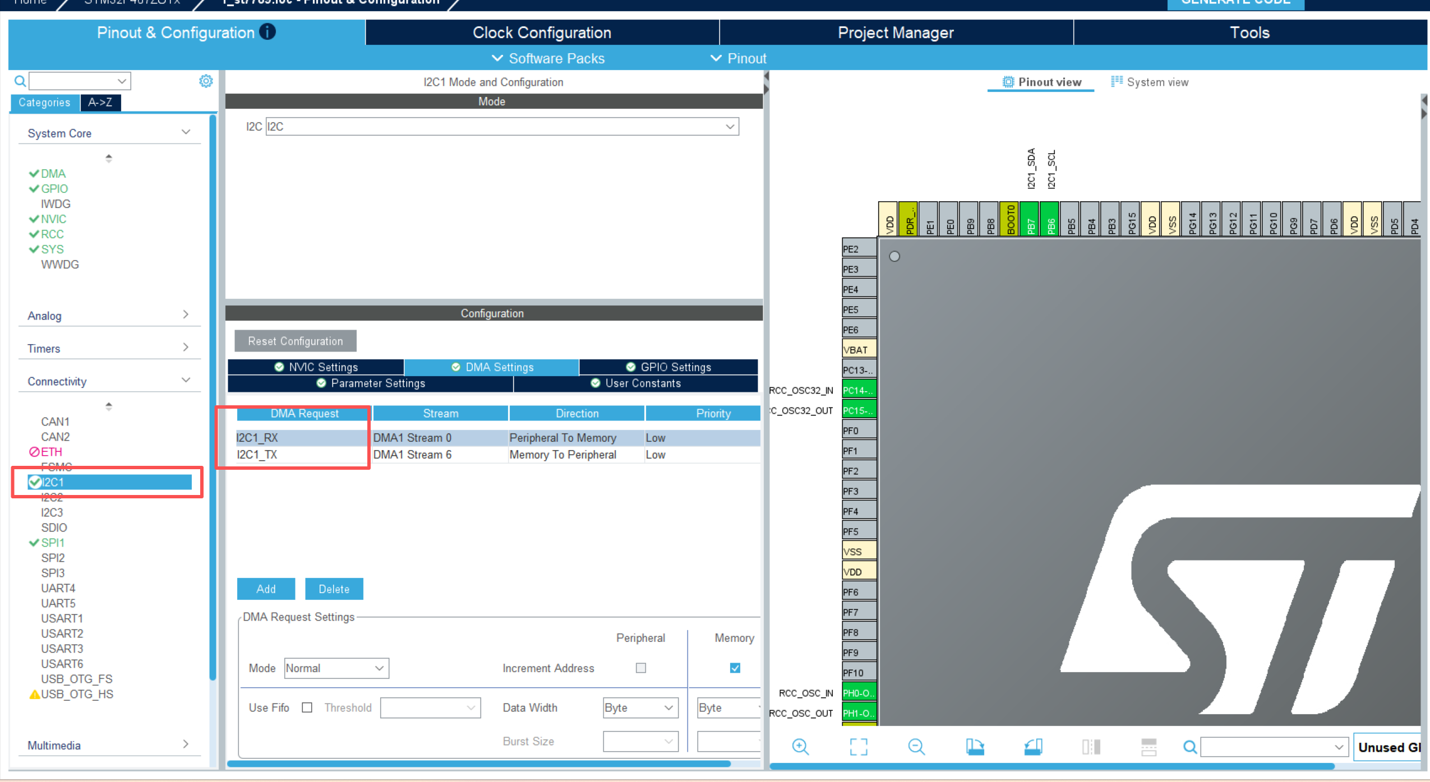Zoom out of the chip pinout
This screenshot has width=1430, height=782.
[916, 747]
